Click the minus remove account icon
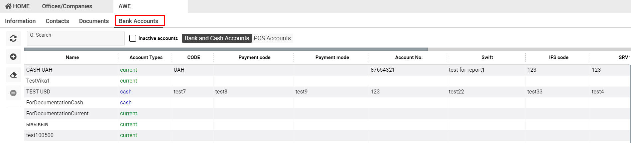The image size is (631, 143). pos(13,93)
